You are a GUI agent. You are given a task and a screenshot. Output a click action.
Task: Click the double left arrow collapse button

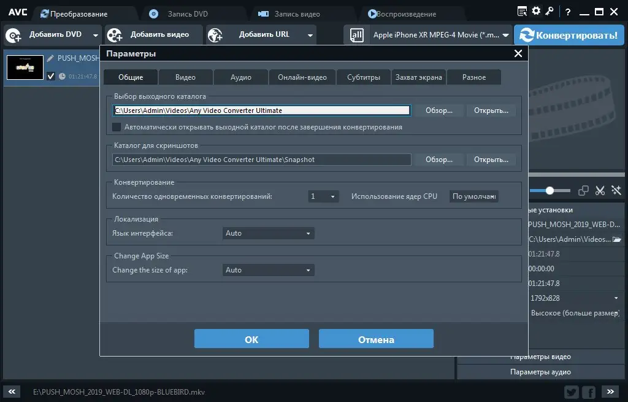pyautogui.click(x=12, y=392)
